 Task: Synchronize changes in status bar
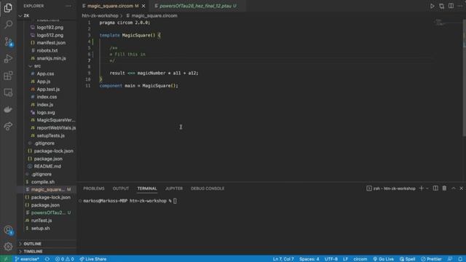47,259
